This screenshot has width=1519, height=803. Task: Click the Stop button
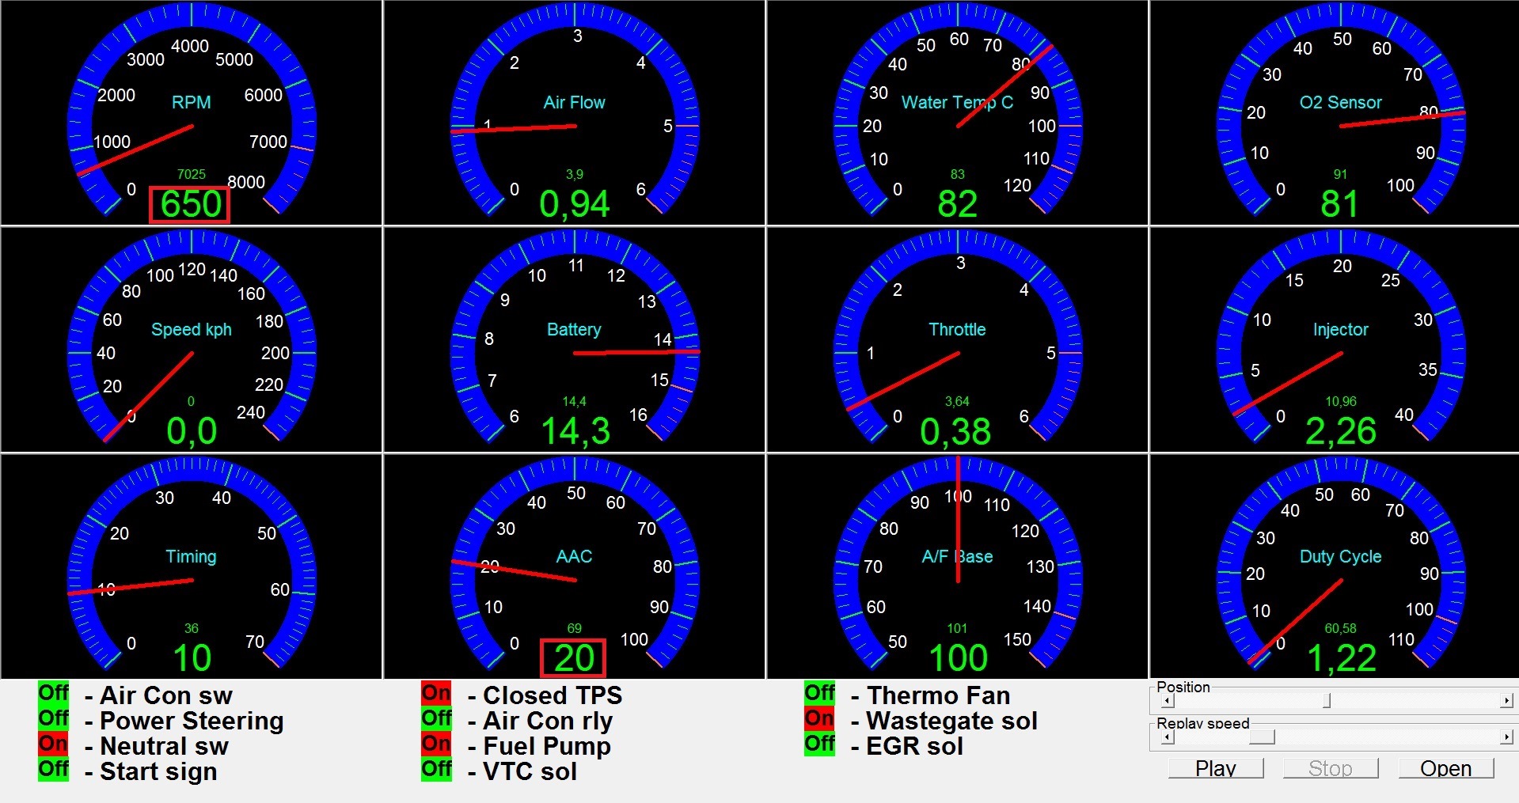click(x=1331, y=768)
